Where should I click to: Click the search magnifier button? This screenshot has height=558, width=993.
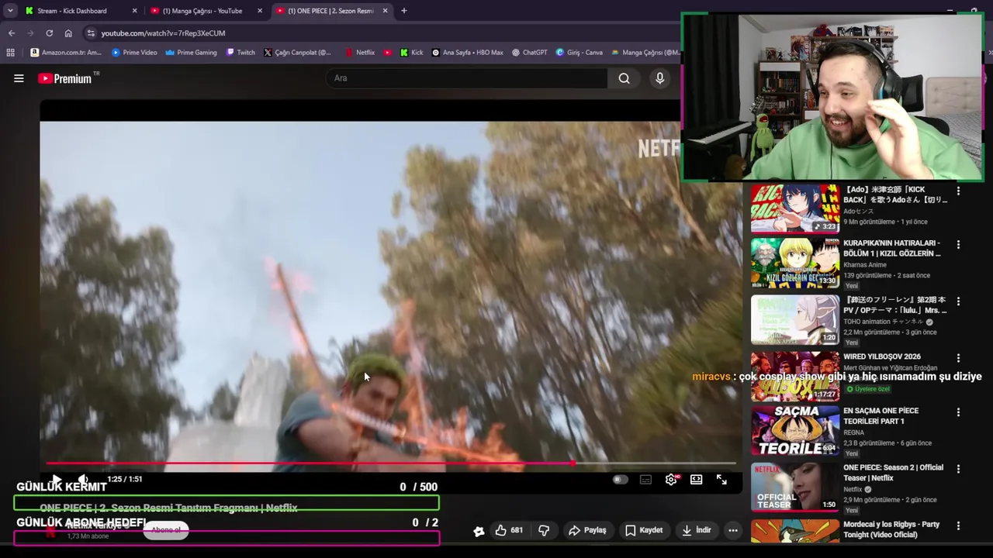624,78
